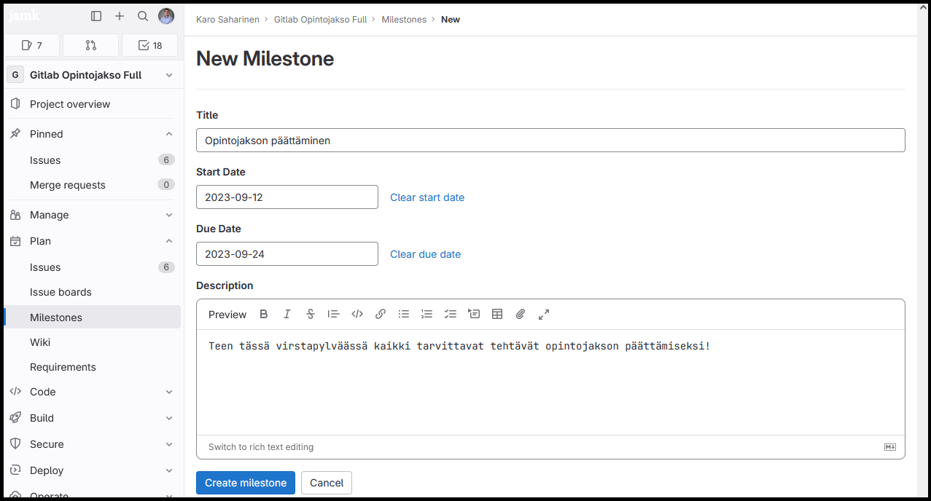This screenshot has width=931, height=501.
Task: Open Preview of the description
Action: click(227, 315)
